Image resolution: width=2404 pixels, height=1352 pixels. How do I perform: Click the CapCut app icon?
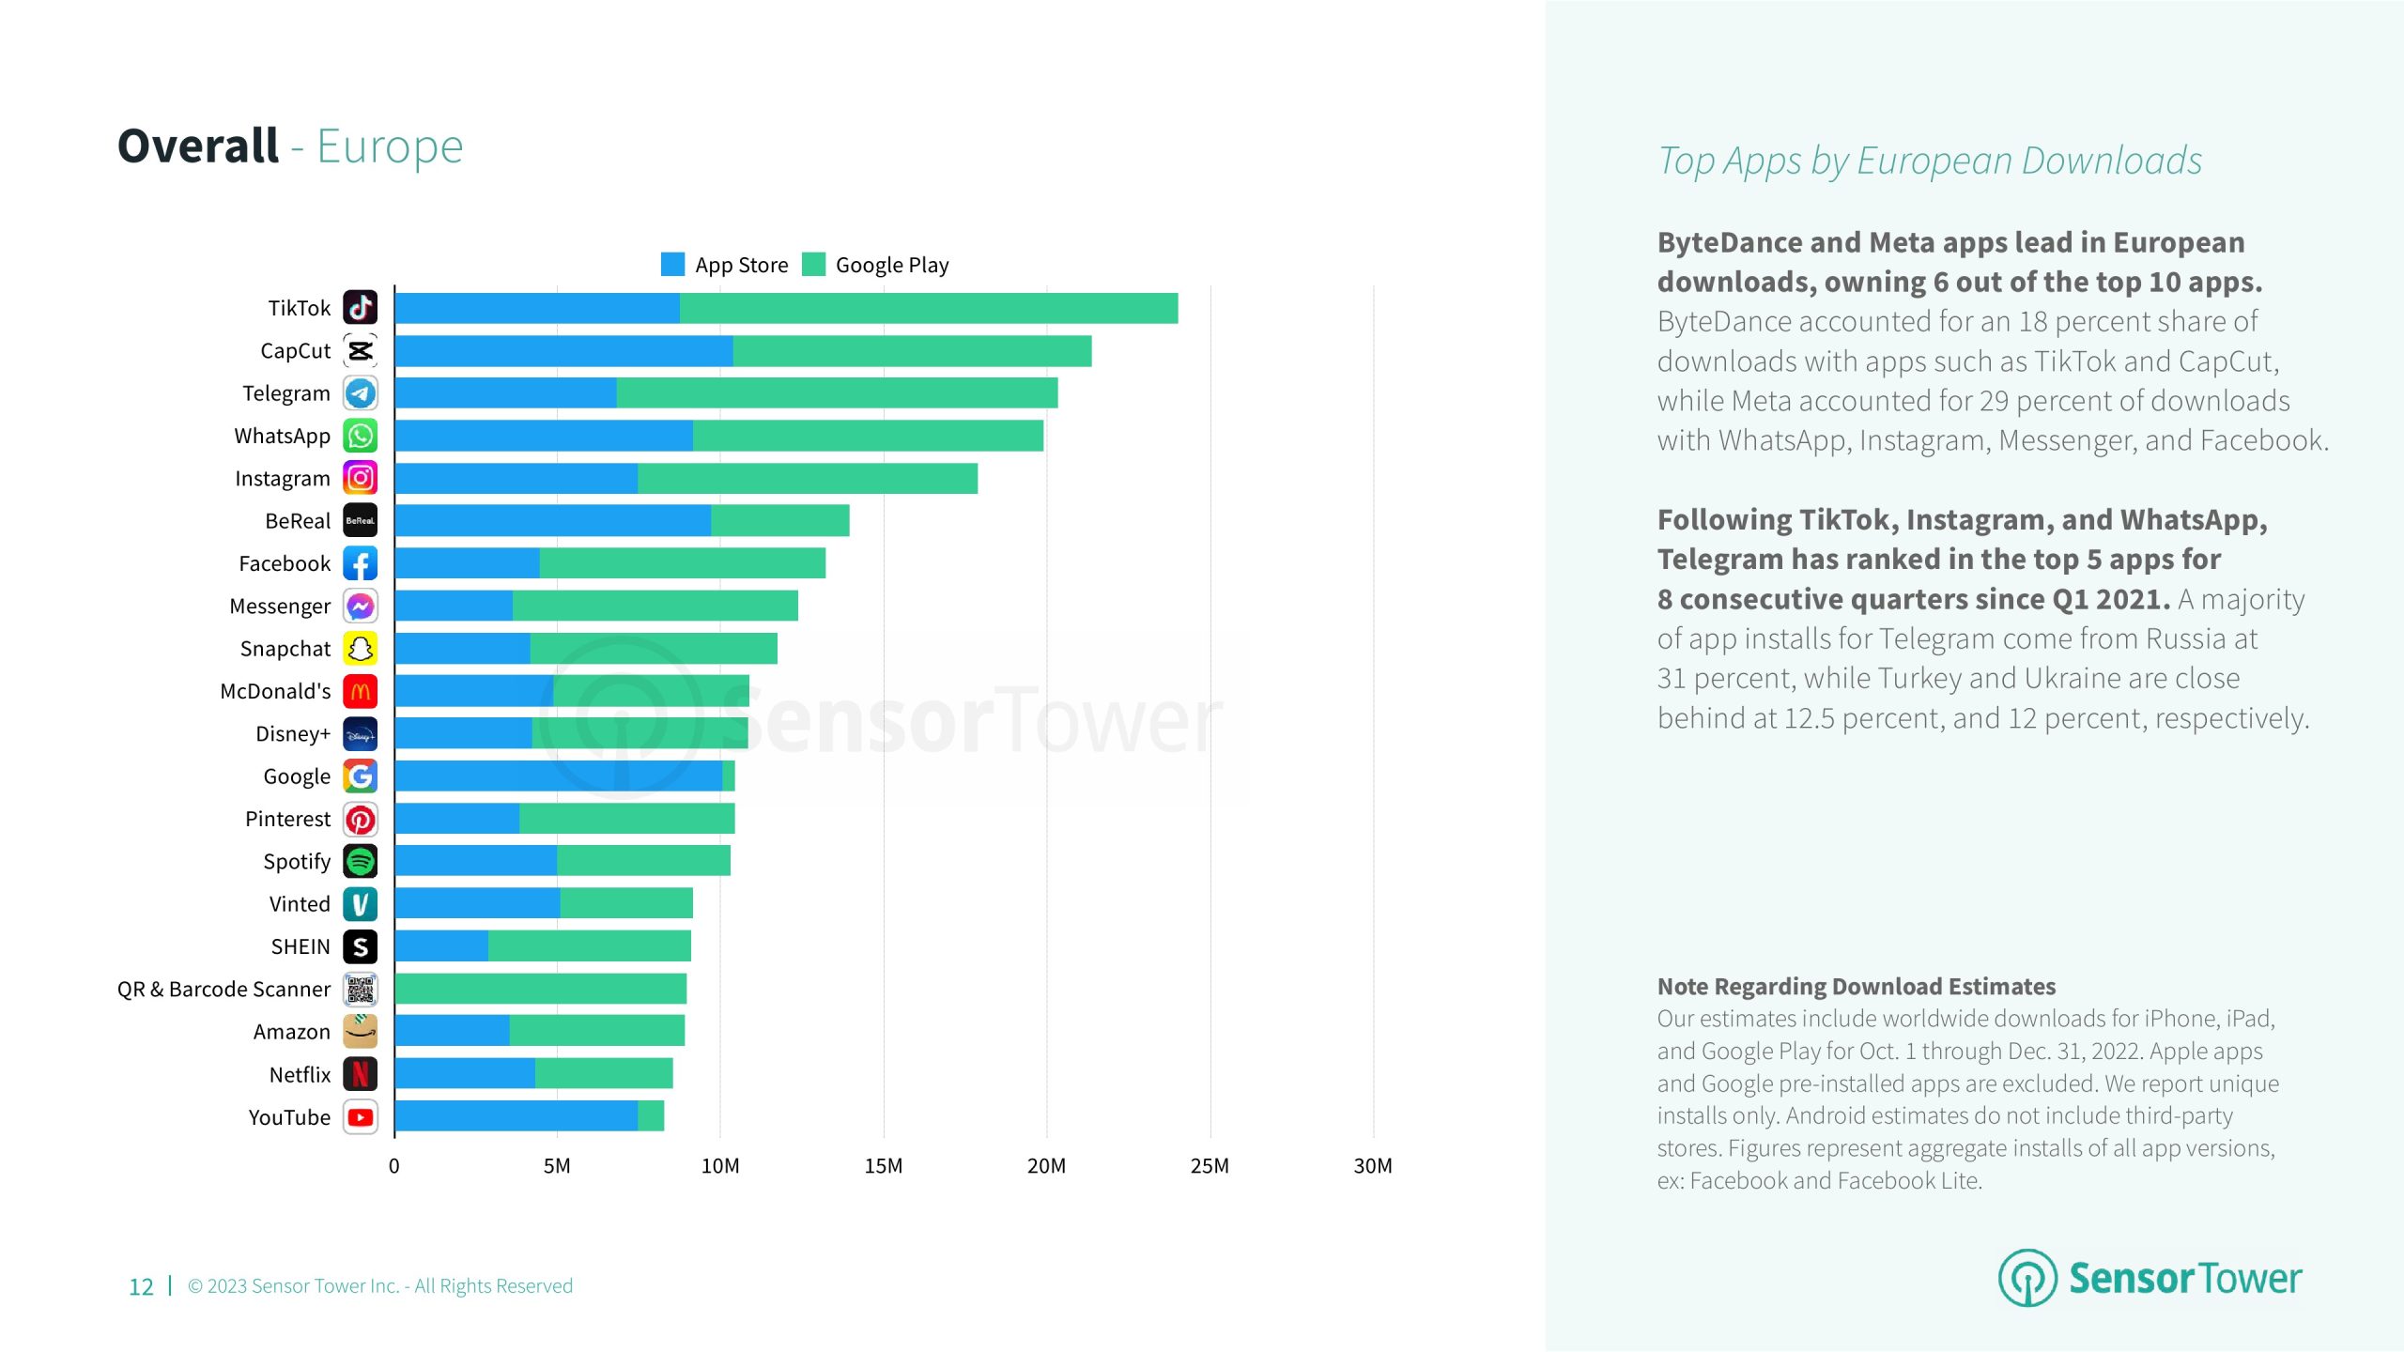[360, 351]
